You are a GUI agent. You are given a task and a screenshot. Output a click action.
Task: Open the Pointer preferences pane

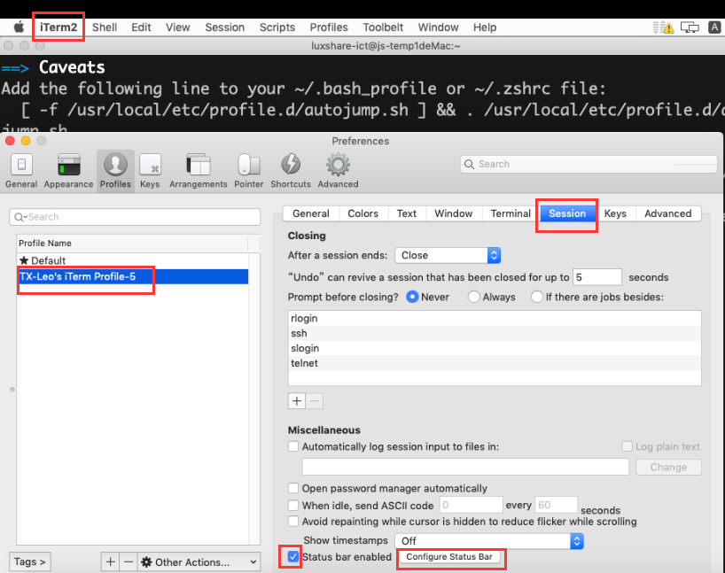click(249, 171)
